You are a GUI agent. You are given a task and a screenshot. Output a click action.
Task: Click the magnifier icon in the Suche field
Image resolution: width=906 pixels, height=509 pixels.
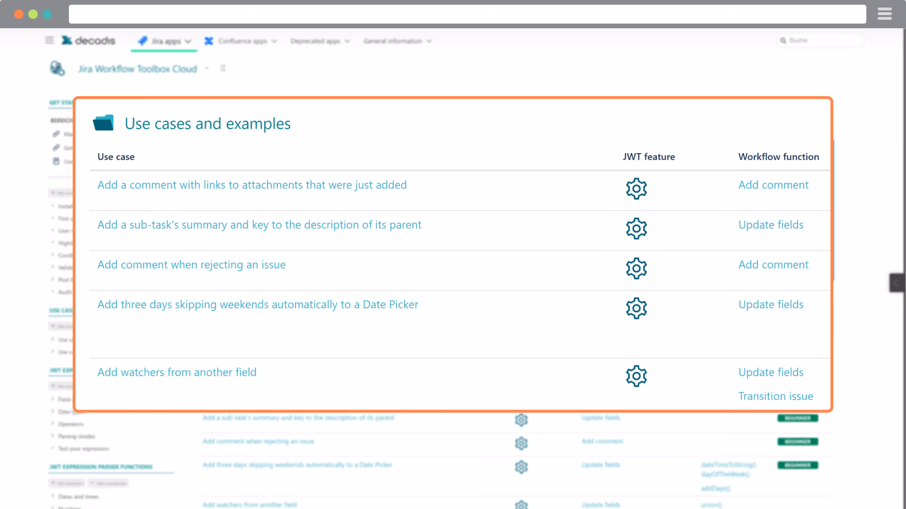(x=783, y=41)
